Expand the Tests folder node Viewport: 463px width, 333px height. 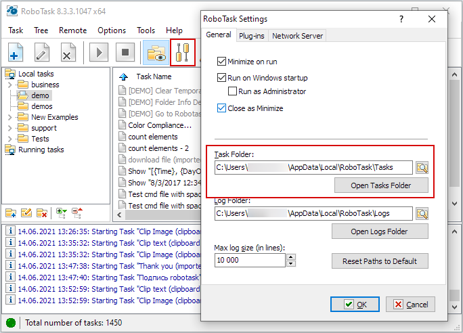(x=9, y=139)
